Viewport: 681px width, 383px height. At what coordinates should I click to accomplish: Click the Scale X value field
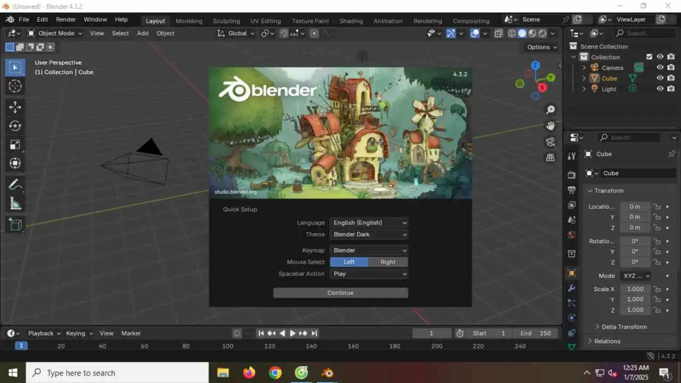(x=635, y=289)
